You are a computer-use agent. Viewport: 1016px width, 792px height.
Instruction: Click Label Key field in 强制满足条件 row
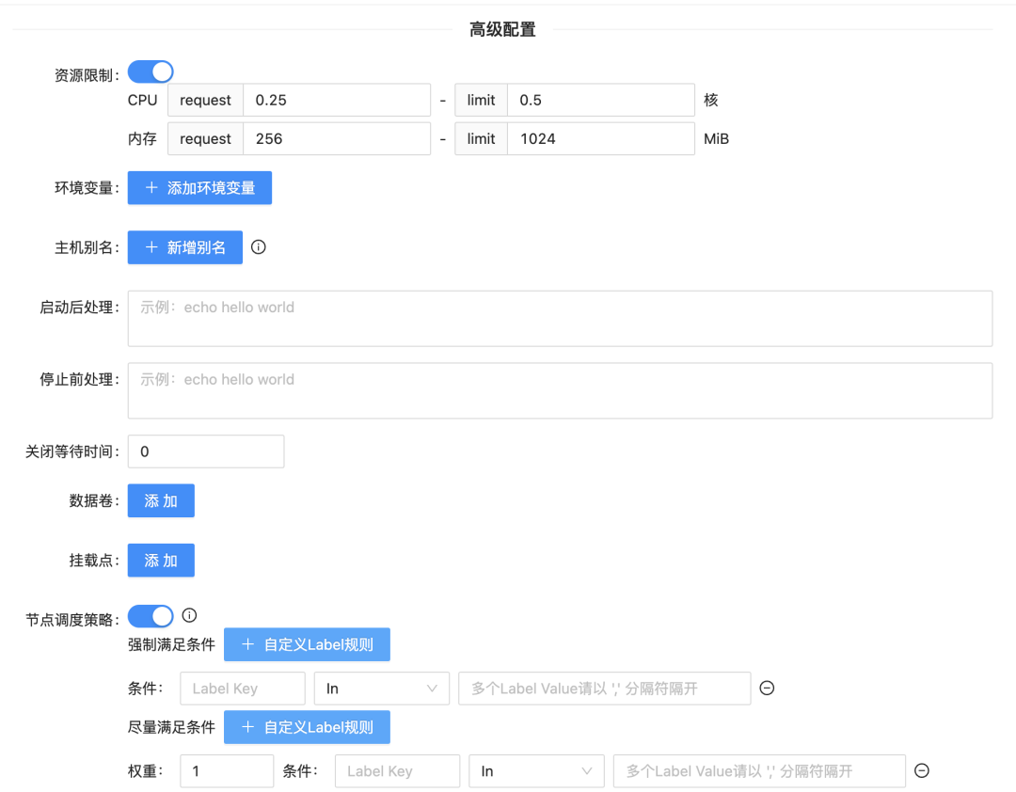243,689
